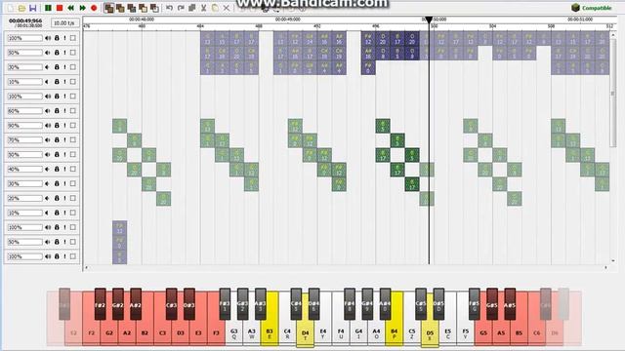
Task: Select the second instrument block icon
Action: tap(120, 8)
